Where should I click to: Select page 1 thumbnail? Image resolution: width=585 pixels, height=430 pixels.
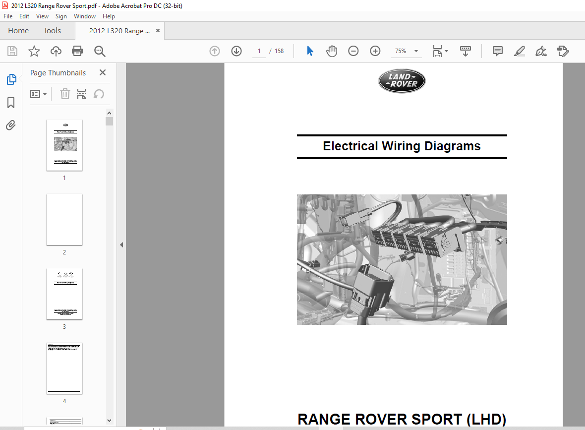64,145
